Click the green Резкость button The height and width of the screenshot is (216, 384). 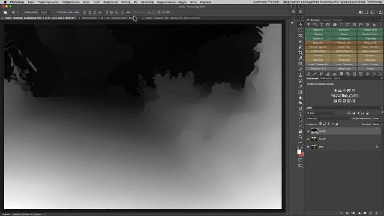[318, 38]
